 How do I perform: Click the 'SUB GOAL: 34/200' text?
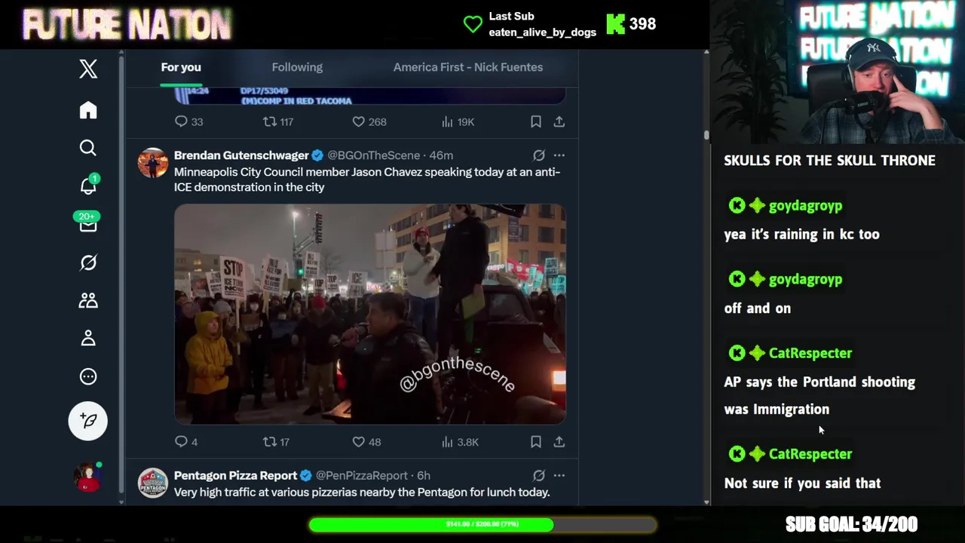tap(851, 524)
